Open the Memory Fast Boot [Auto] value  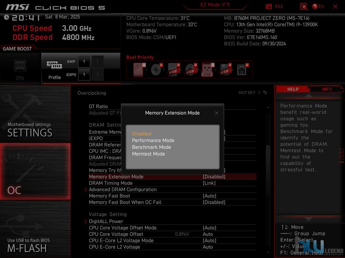209,196
